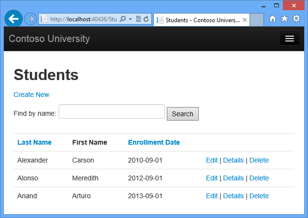Refresh the page with the reload icon
Screen dimensions: 308x218
pos(146,19)
